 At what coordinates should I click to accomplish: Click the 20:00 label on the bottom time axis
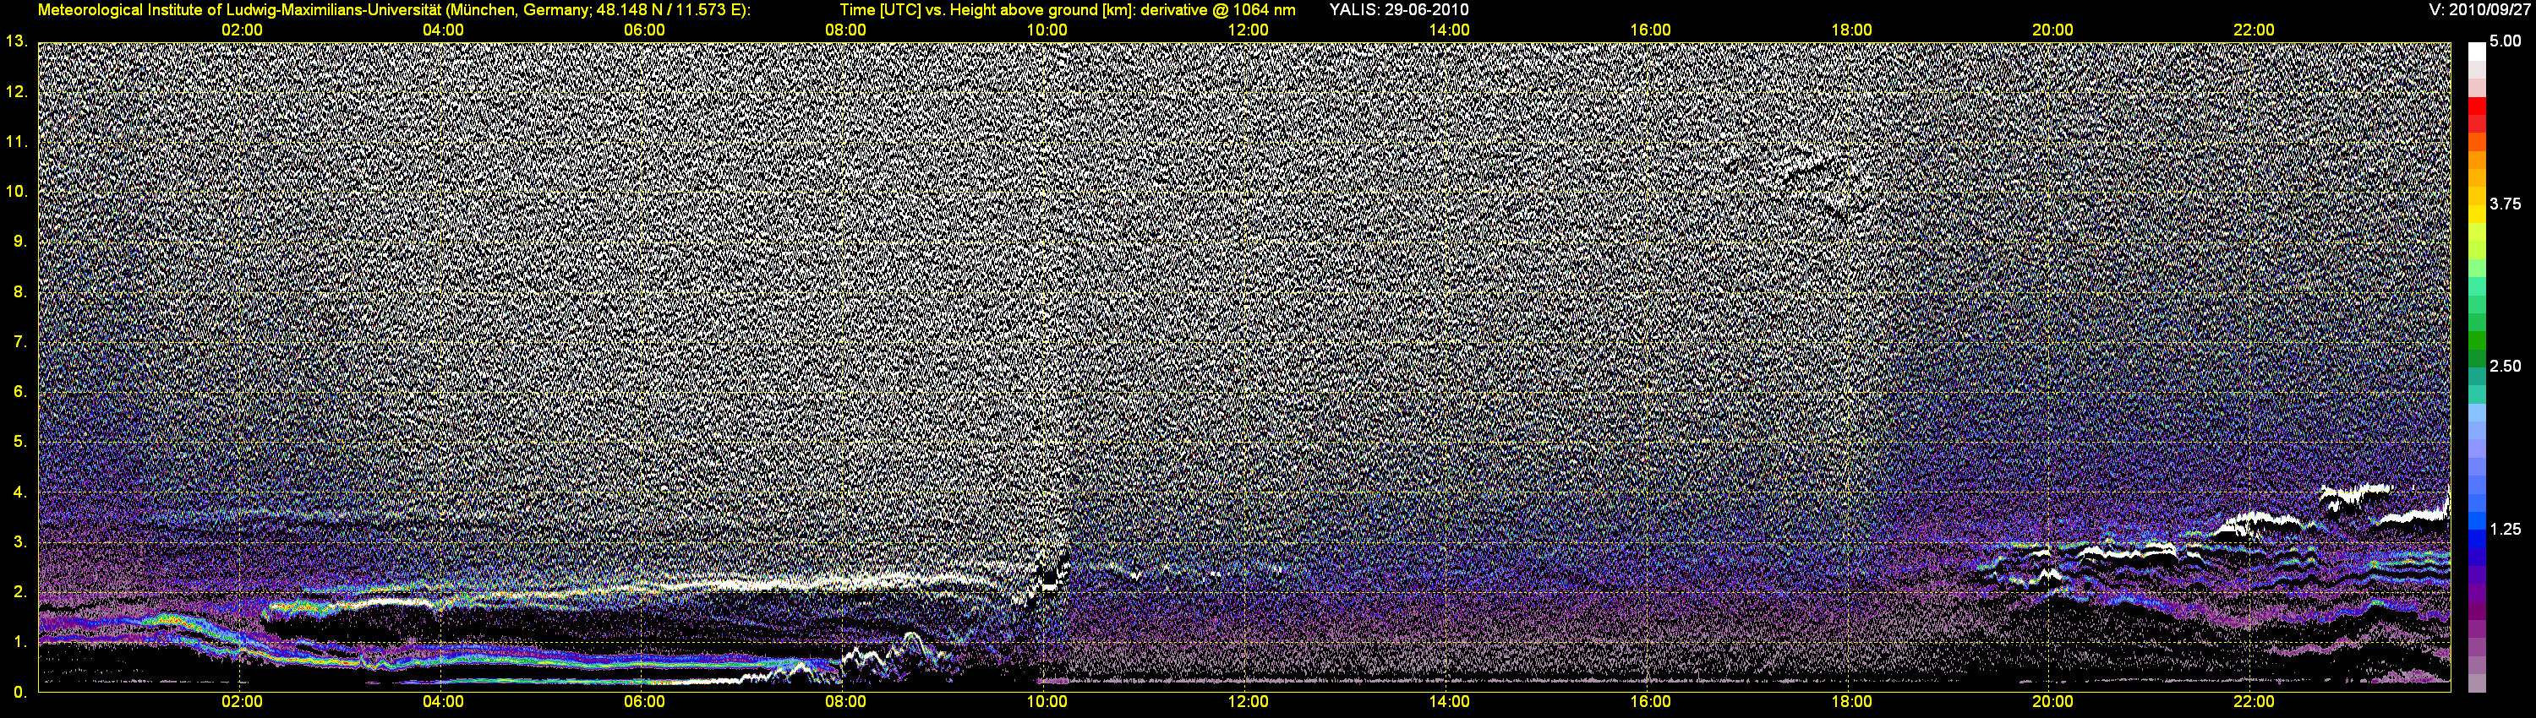click(x=2052, y=702)
